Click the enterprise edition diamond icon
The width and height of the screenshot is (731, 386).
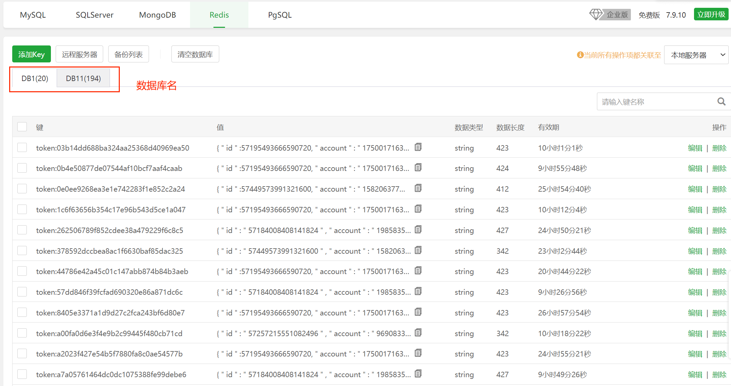(596, 15)
